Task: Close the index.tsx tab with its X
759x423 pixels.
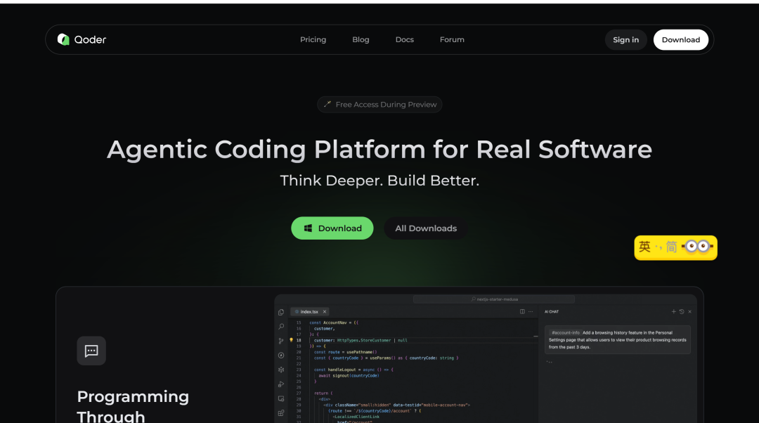Action: click(x=325, y=312)
